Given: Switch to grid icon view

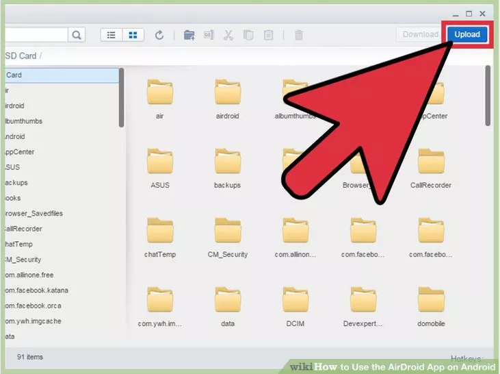Looking at the screenshot, I should (x=133, y=35).
